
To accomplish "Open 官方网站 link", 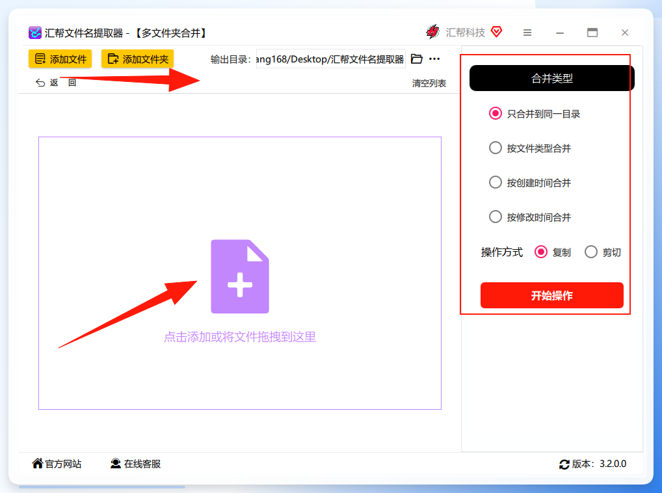I will point(57,464).
